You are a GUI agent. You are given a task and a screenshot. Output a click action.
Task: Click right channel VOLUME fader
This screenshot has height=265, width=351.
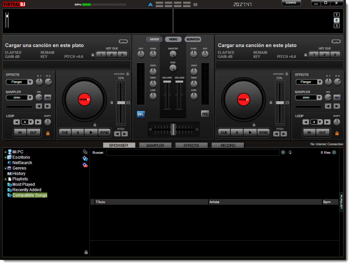click(x=179, y=82)
